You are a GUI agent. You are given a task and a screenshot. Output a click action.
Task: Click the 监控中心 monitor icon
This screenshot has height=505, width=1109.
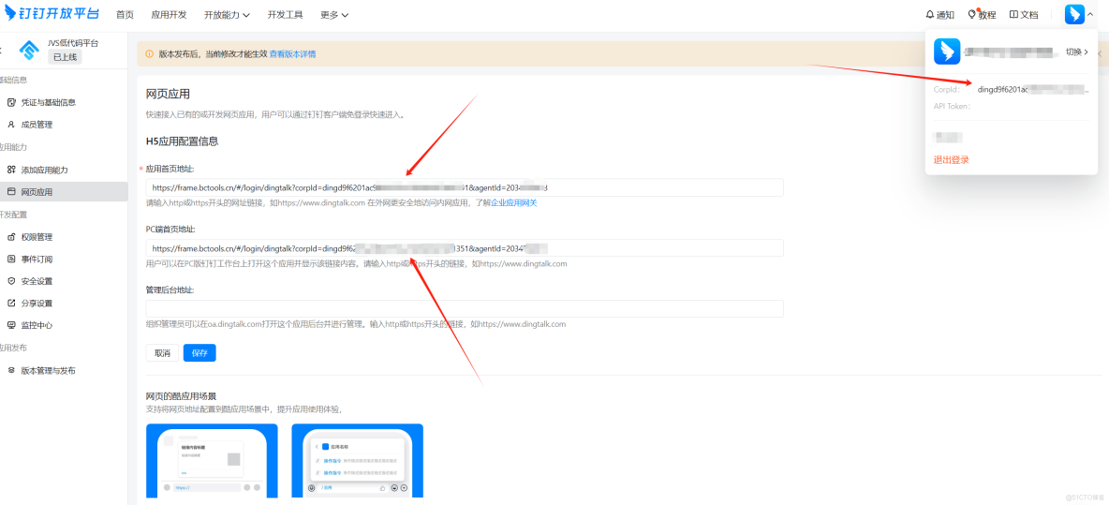tap(11, 325)
